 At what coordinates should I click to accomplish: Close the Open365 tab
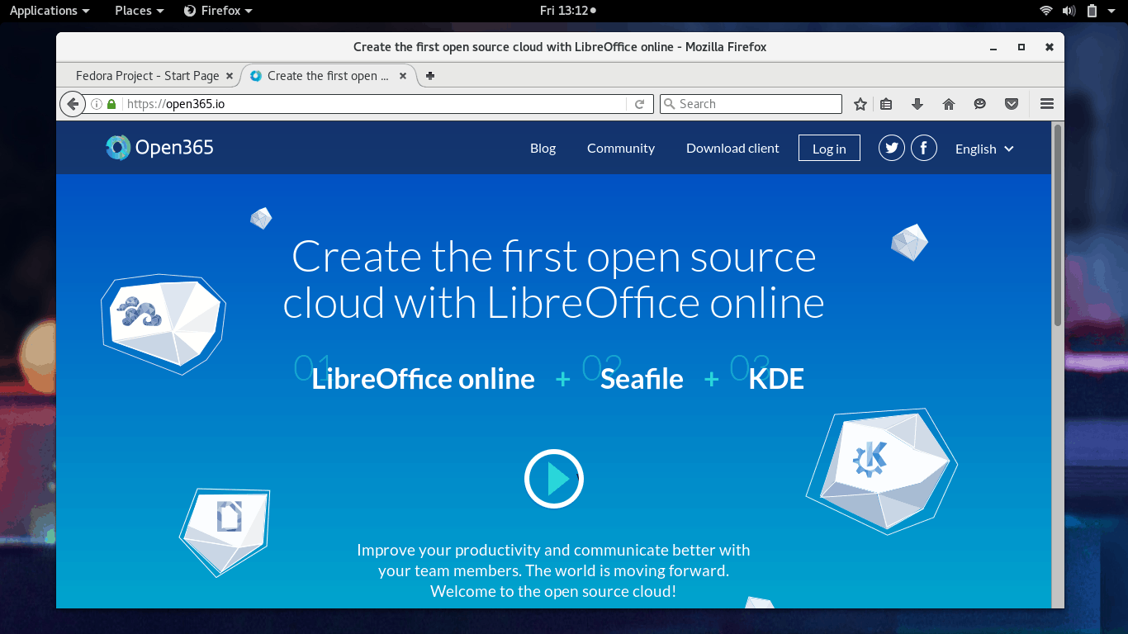click(x=403, y=76)
